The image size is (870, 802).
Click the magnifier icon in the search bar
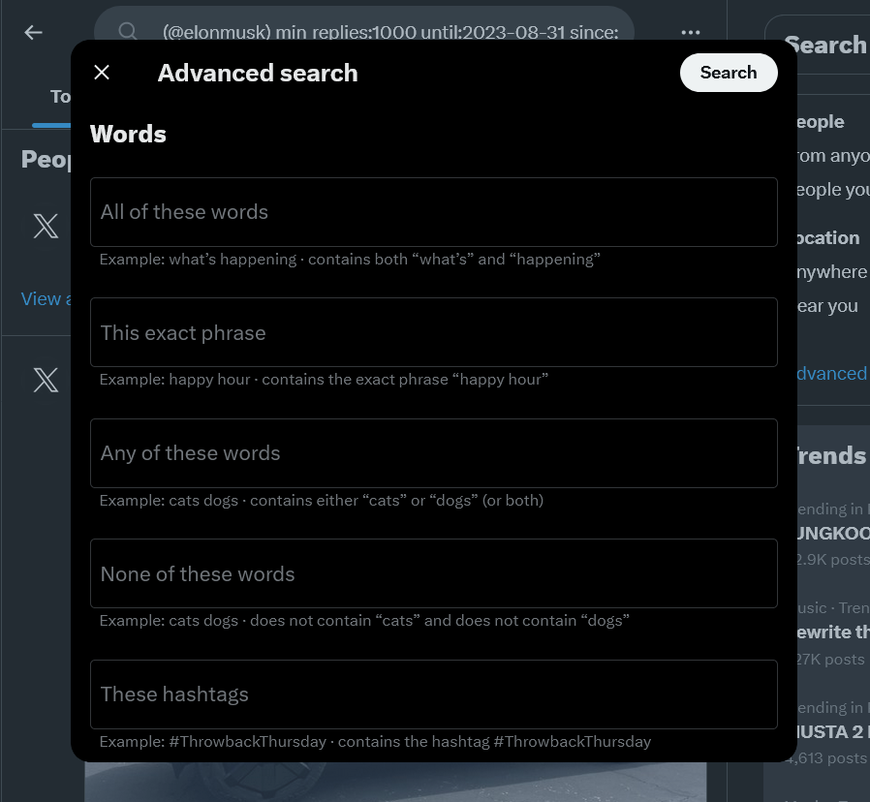click(x=127, y=32)
